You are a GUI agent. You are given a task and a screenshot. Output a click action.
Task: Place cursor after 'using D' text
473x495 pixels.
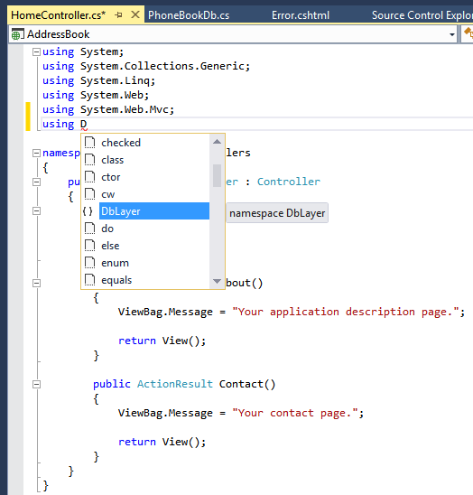click(88, 124)
